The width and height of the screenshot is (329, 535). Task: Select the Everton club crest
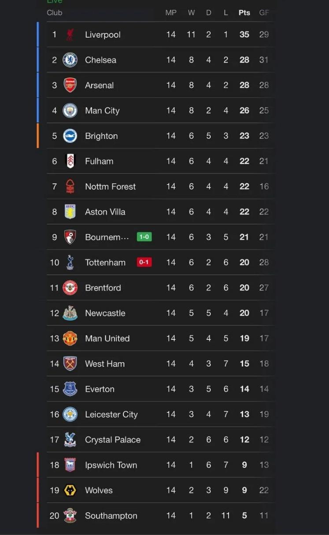click(x=70, y=389)
